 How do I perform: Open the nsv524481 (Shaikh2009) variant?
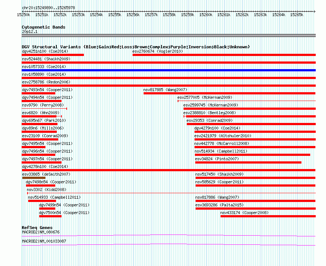pos(46,59)
